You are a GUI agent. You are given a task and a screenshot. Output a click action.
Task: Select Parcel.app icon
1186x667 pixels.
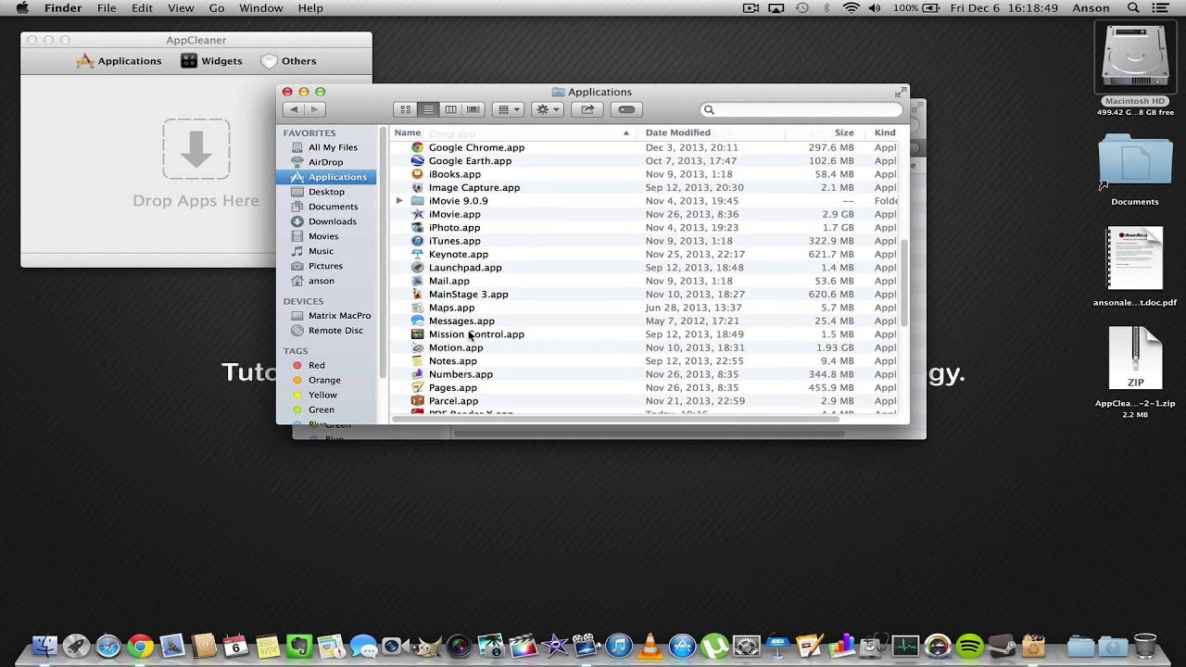[x=417, y=401]
